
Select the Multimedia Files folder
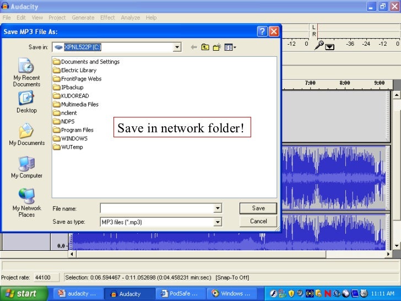[x=76, y=104]
